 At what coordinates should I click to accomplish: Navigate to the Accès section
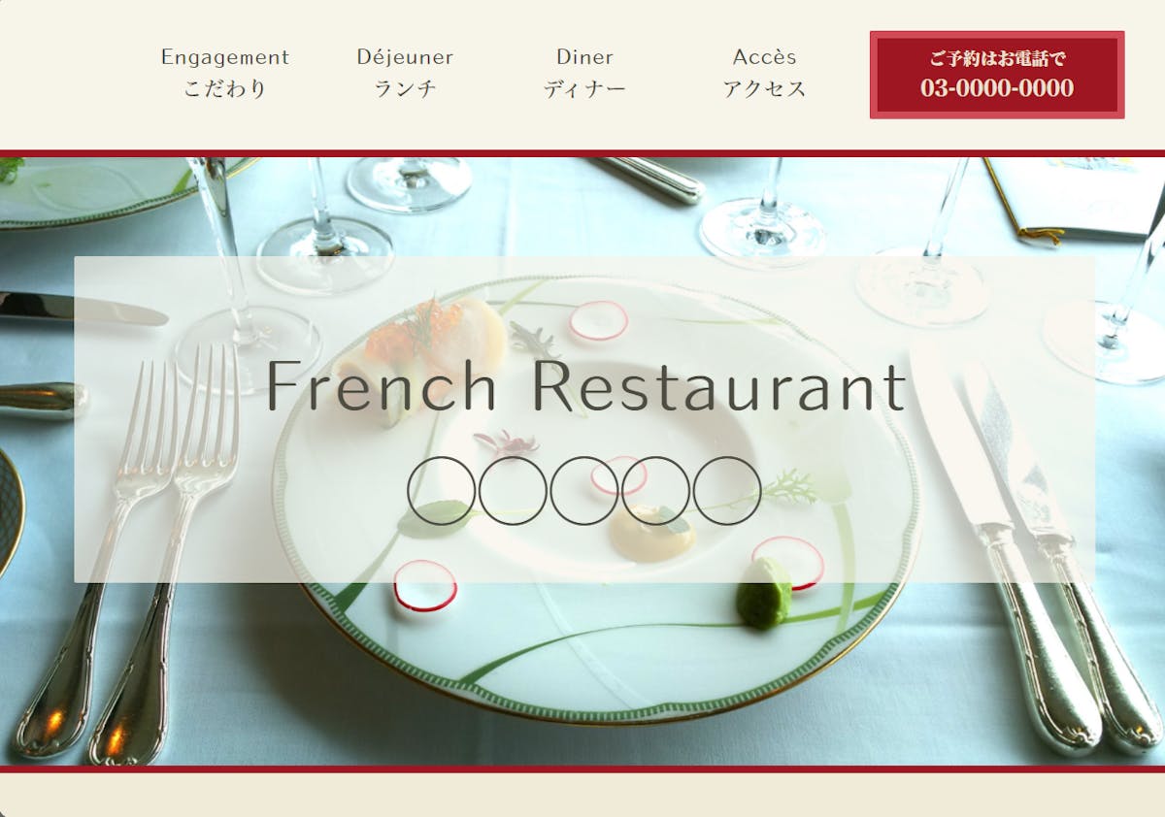coord(765,57)
